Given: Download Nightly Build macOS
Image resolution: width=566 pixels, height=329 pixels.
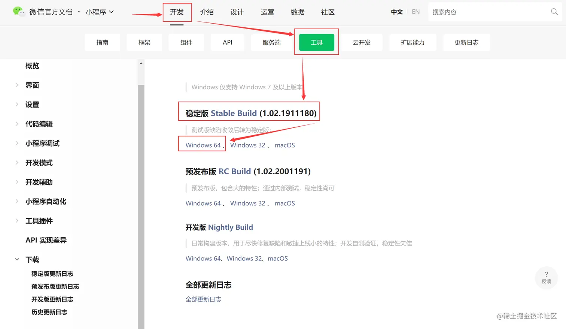Looking at the screenshot, I should pos(278,258).
